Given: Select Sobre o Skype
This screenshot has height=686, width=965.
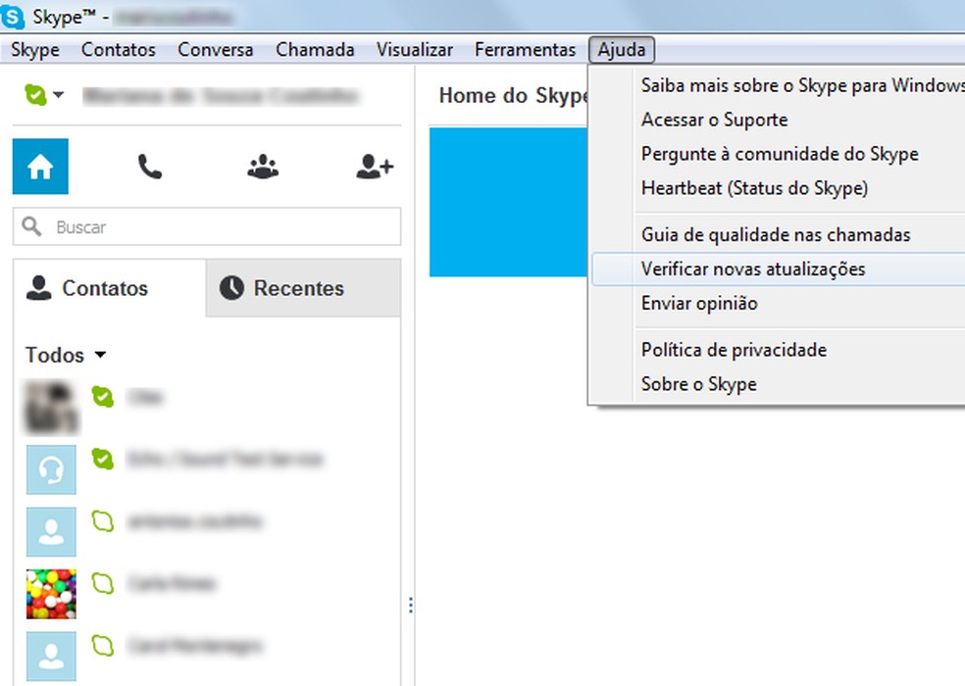Looking at the screenshot, I should pyautogui.click(x=779, y=384).
